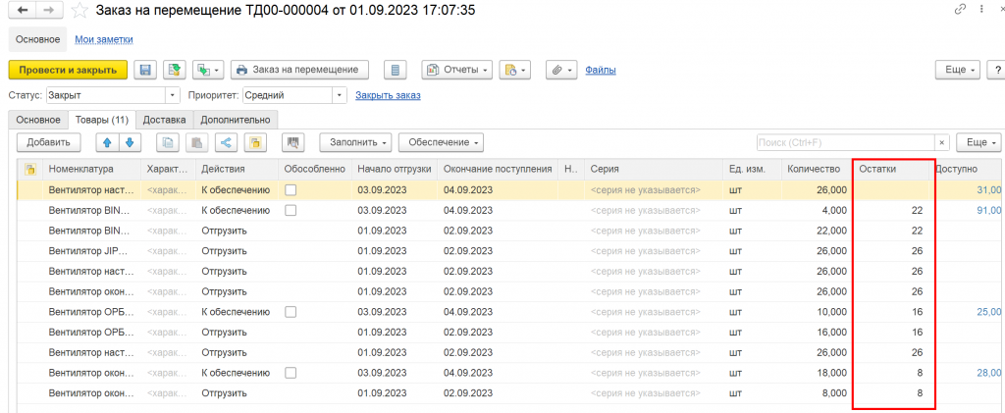Open the Мои заметки link
This screenshot has width=1005, height=413.
coord(104,39)
